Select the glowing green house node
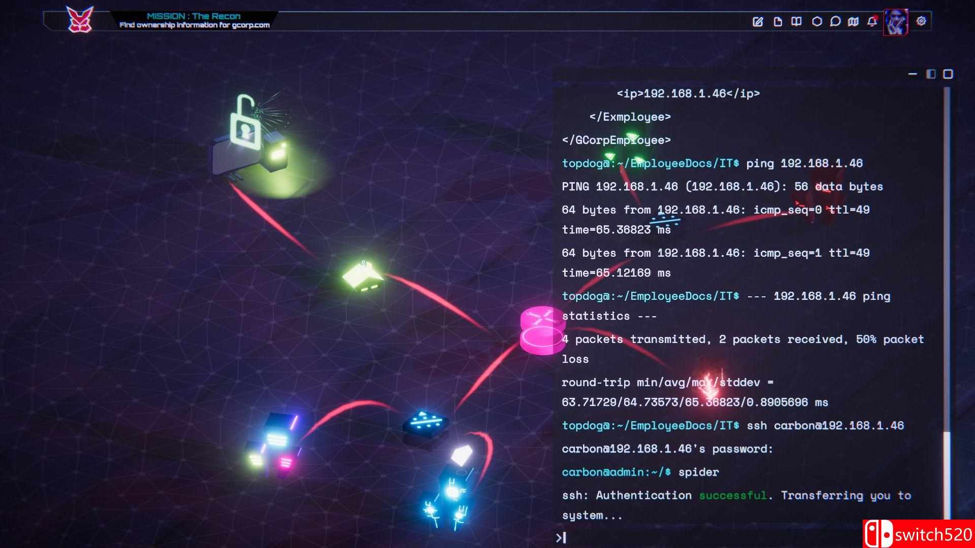The image size is (975, 548). click(x=363, y=277)
